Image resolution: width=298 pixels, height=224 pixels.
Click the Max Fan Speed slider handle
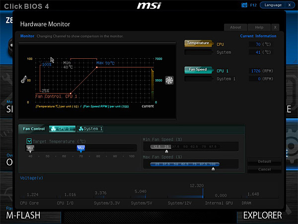tap(213, 169)
